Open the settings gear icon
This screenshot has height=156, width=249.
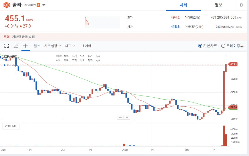[x=242, y=5]
